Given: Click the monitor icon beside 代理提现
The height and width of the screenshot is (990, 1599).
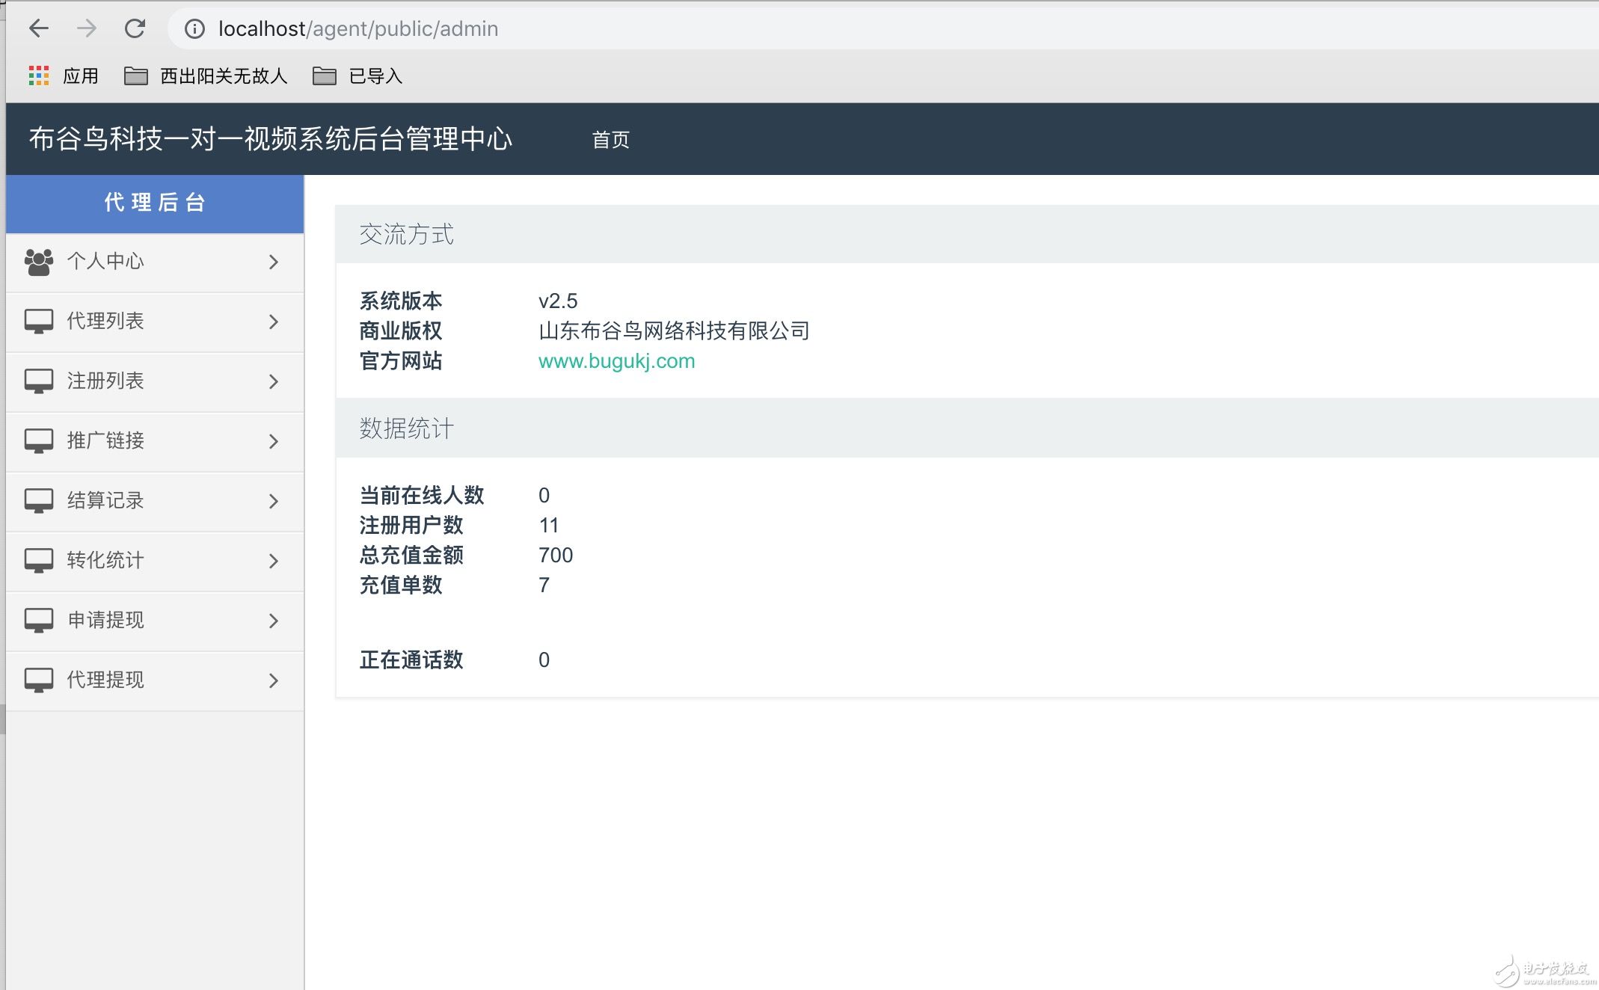Looking at the screenshot, I should click(39, 680).
